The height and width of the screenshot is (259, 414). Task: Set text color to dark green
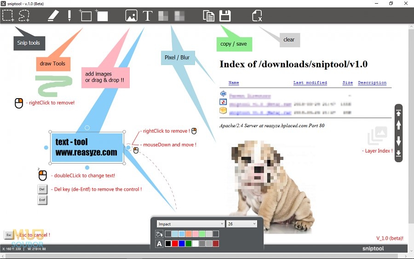click(x=189, y=244)
